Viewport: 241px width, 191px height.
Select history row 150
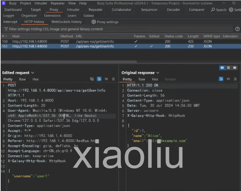[121, 41]
